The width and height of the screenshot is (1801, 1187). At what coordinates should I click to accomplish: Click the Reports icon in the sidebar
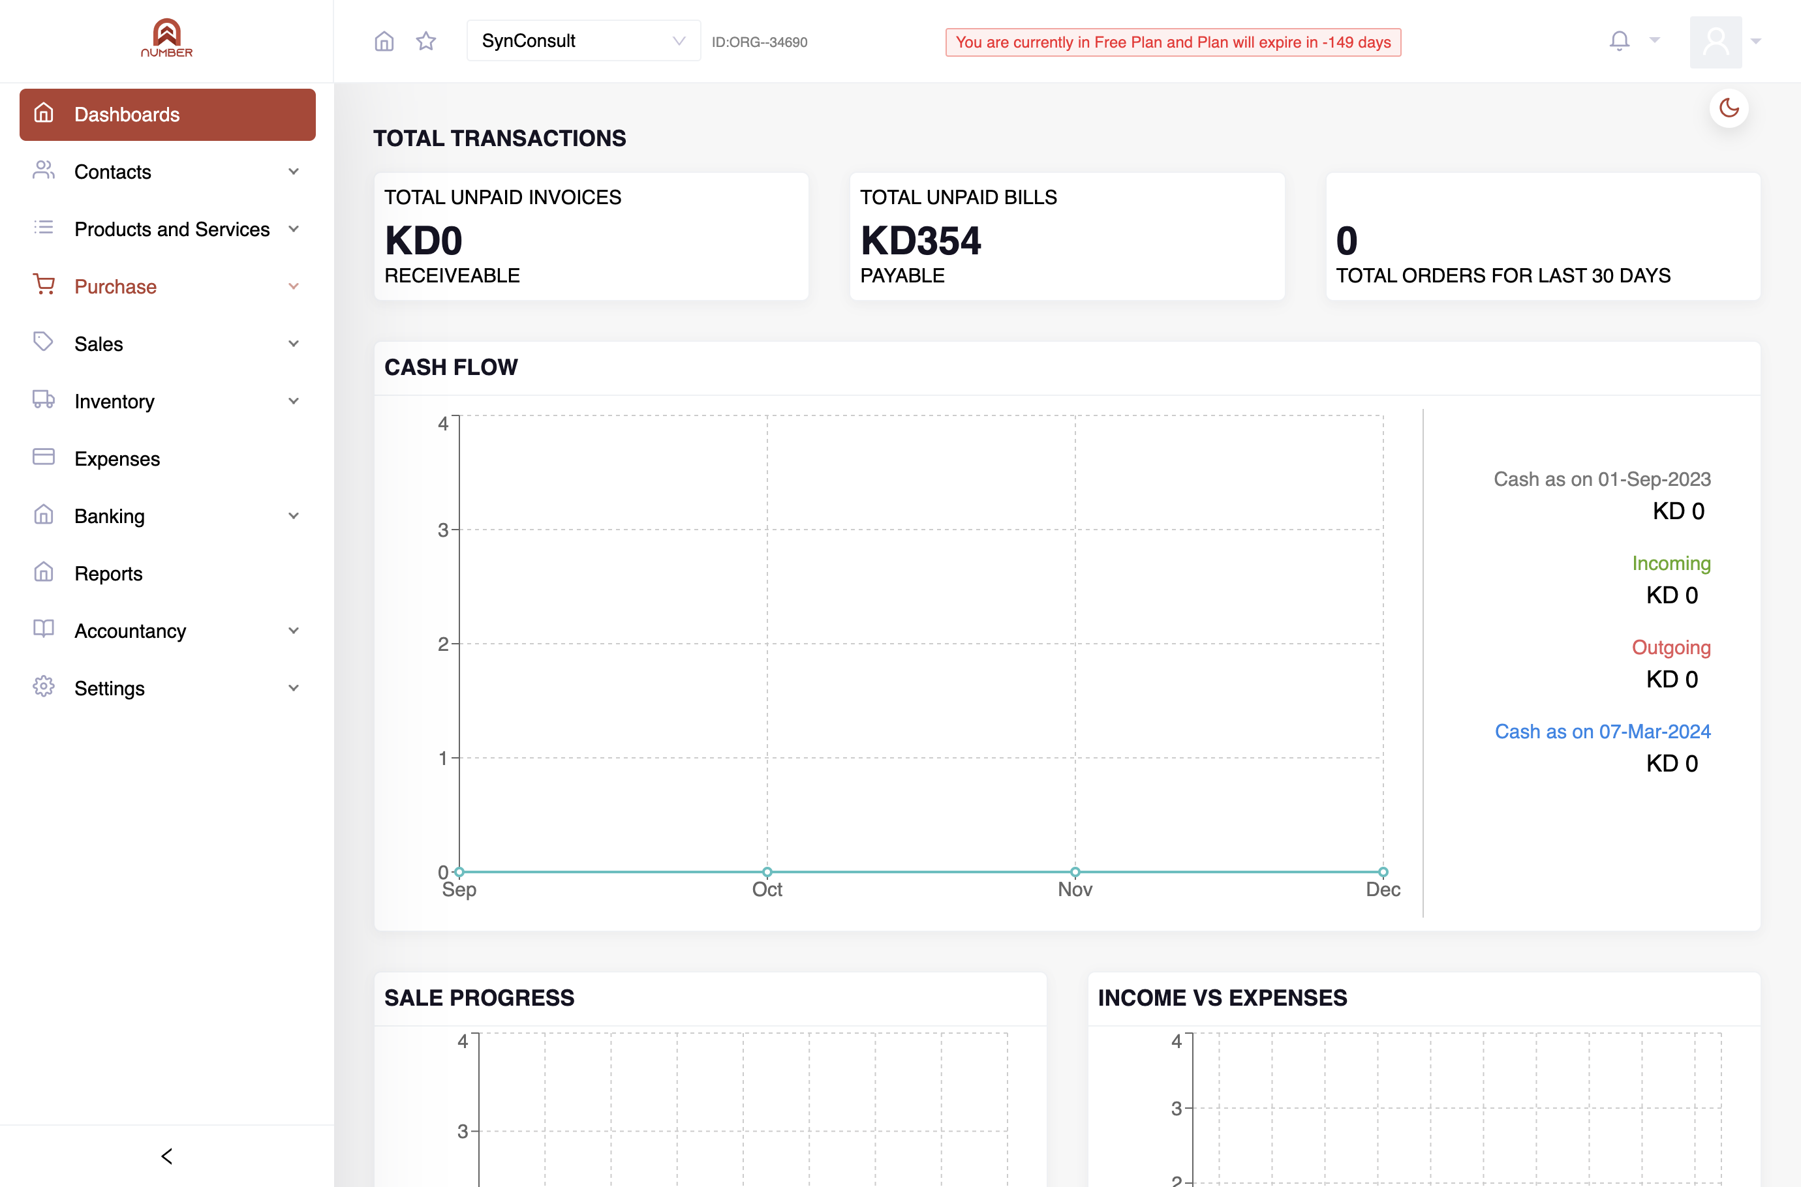44,573
